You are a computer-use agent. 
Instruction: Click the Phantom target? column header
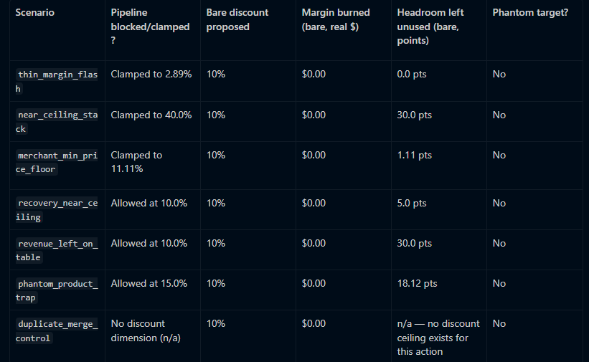coord(530,13)
